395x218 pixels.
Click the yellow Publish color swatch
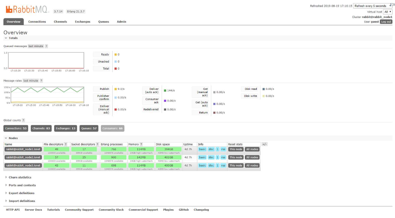(x=115, y=89)
